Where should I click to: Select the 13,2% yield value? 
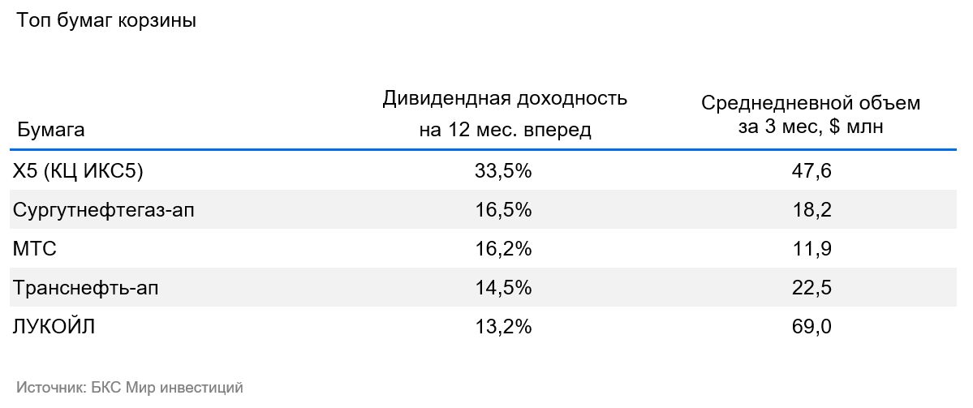coord(505,327)
